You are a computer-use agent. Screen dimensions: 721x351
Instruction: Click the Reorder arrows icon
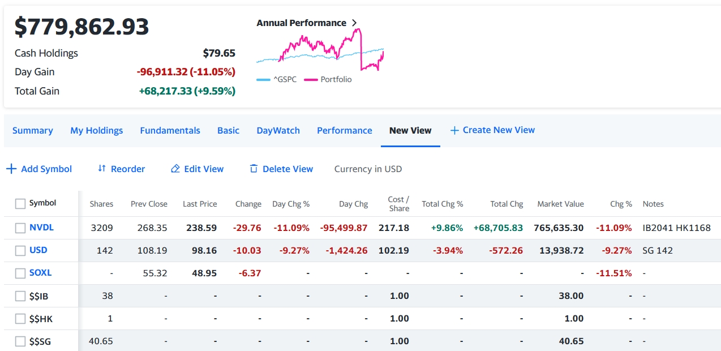coord(102,169)
